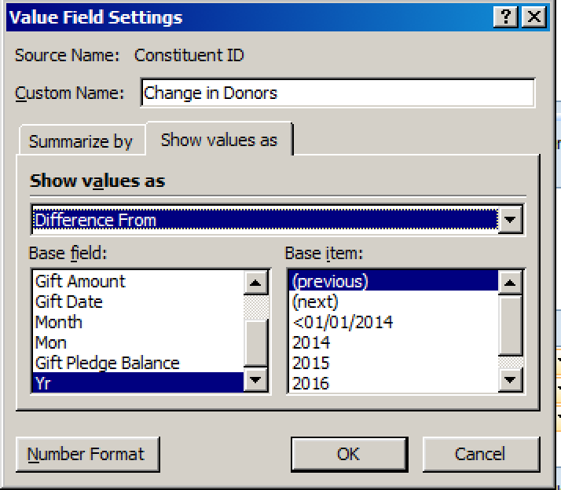Cancel the dialog
561x490 pixels.
pos(481,454)
